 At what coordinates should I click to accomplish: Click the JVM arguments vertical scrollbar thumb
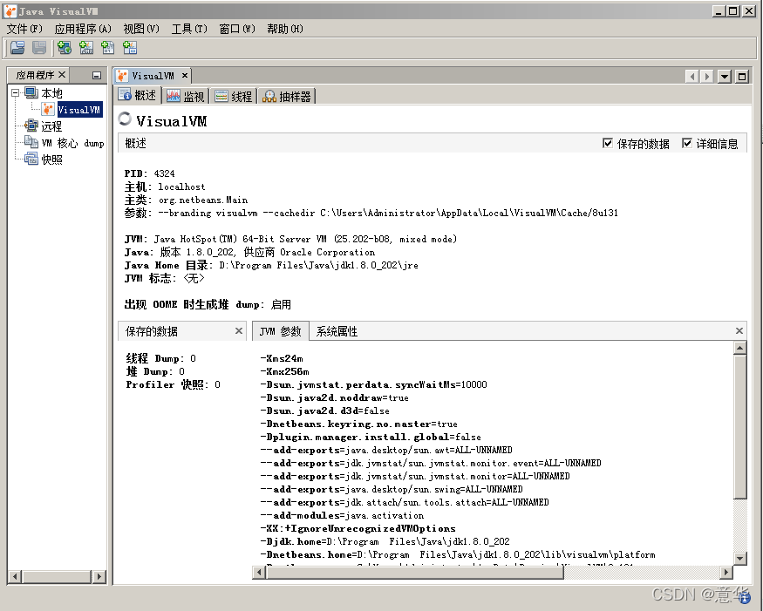[x=739, y=426]
